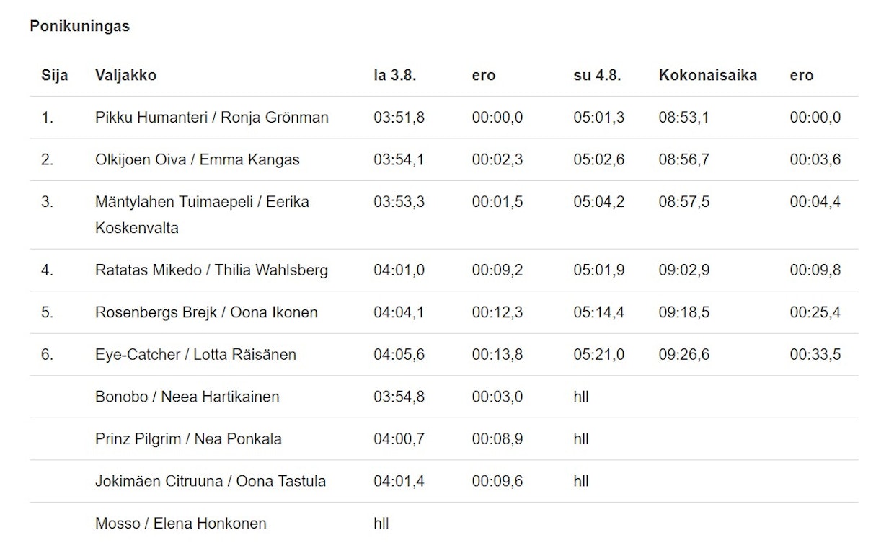Click the Kokonaisaika column header
This screenshot has height=551, width=894.
[707, 75]
